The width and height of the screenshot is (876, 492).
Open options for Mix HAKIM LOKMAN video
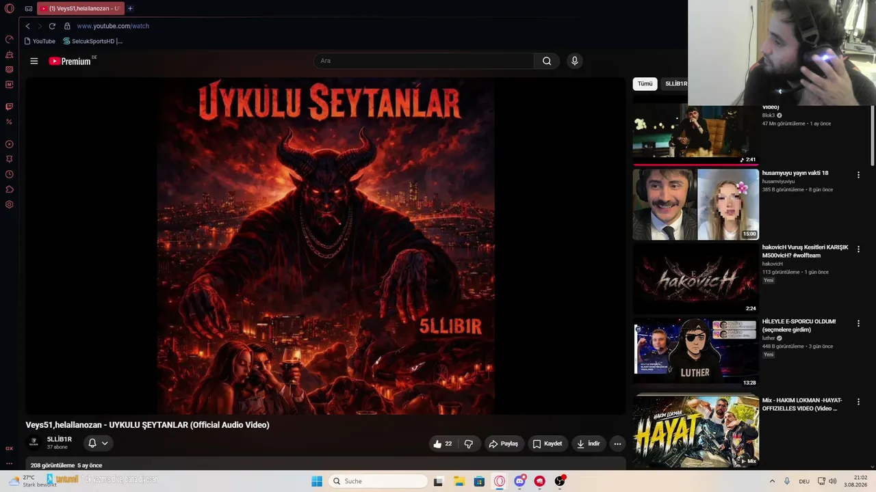pyautogui.click(x=858, y=402)
